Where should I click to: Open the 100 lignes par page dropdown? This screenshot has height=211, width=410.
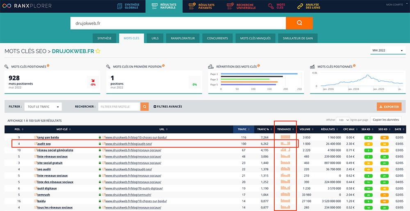(343, 120)
